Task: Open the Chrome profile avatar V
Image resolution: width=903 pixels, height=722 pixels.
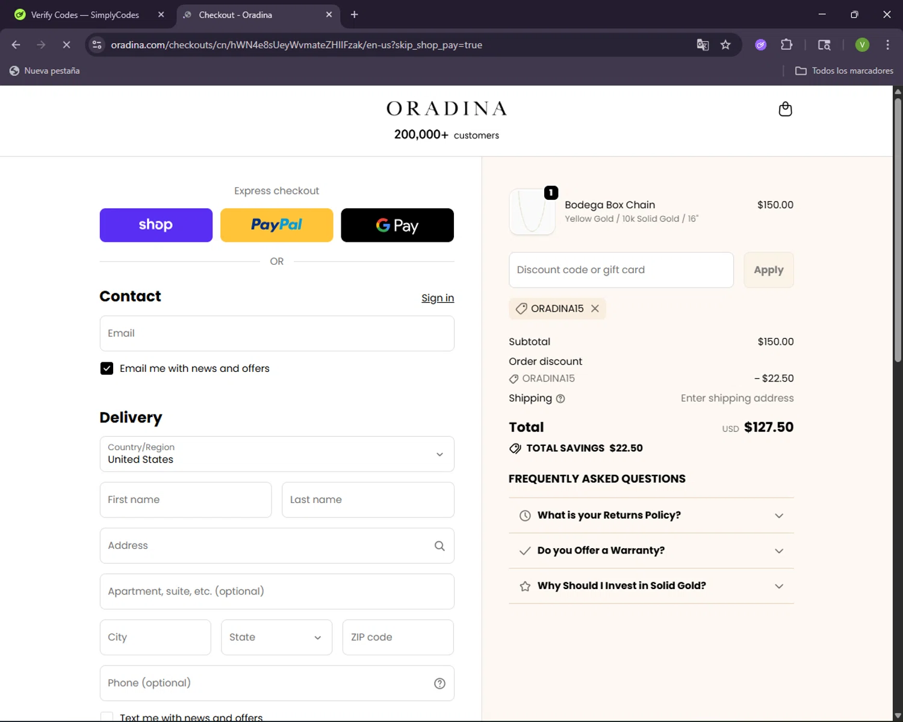Action: tap(862, 45)
